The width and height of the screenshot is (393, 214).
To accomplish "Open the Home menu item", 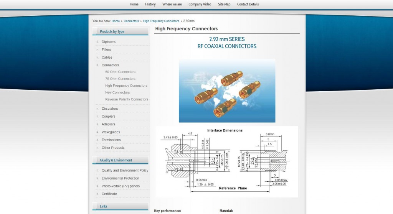I will point(134,4).
